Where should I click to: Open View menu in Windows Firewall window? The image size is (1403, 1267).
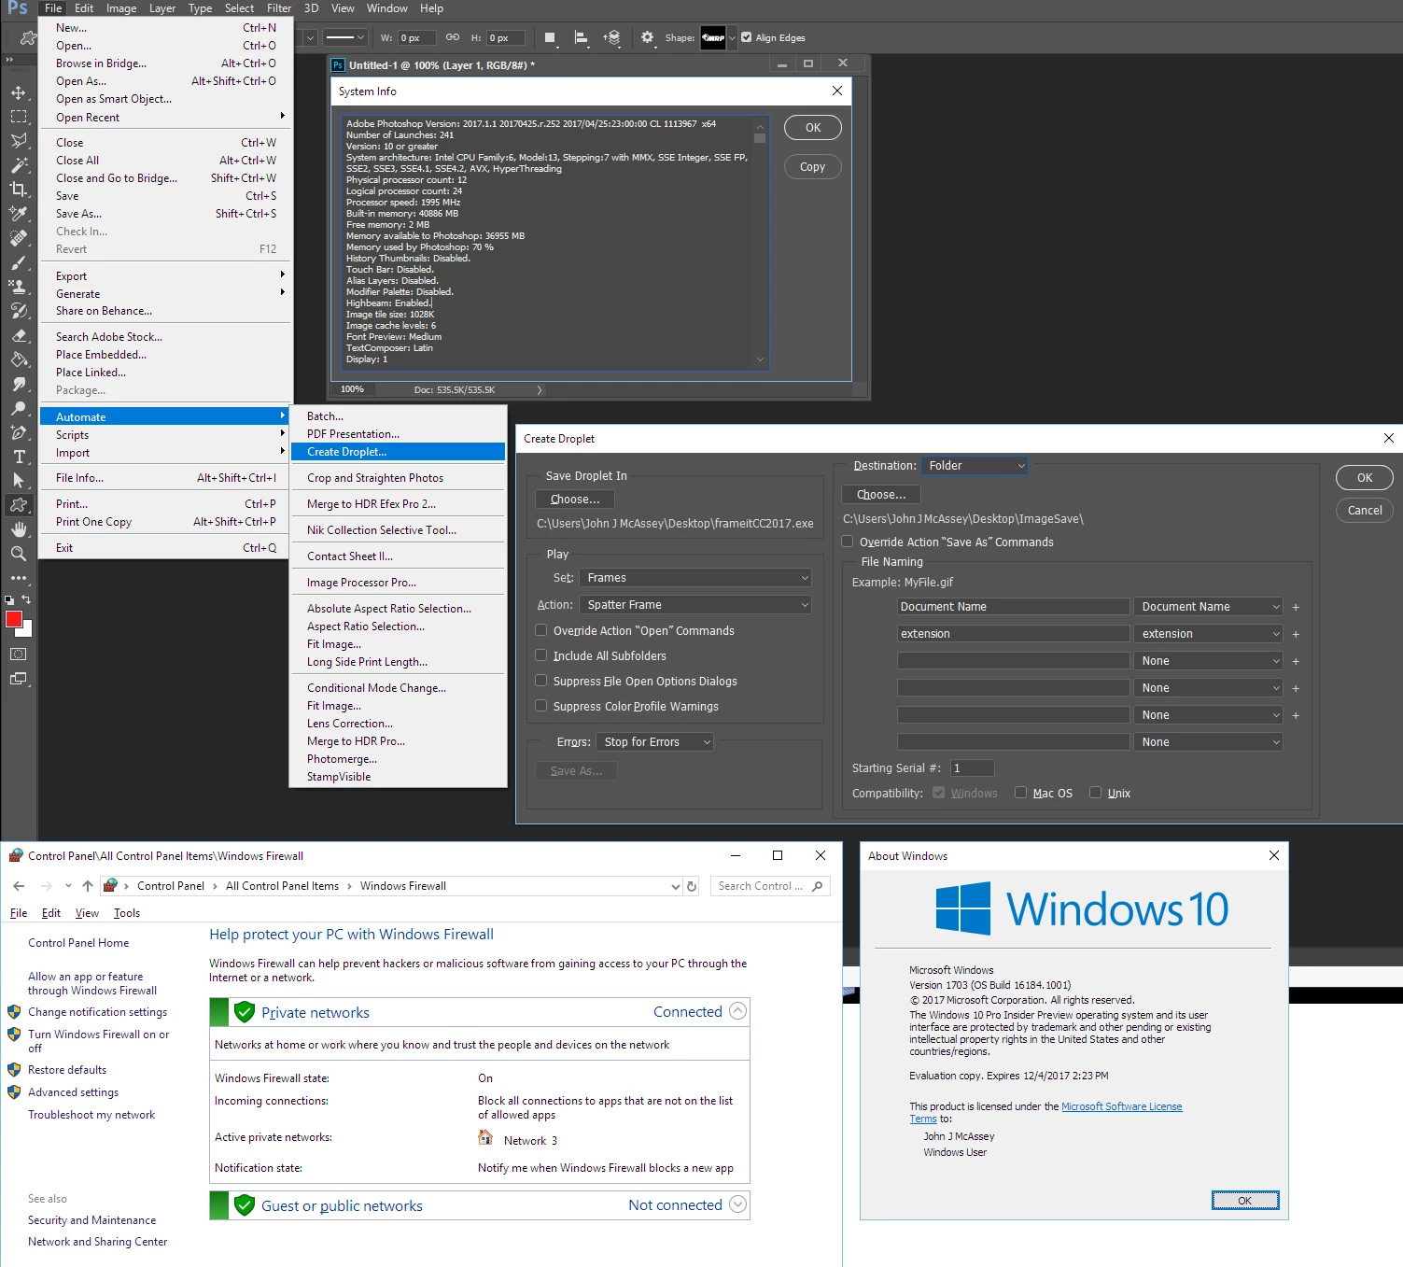(87, 913)
